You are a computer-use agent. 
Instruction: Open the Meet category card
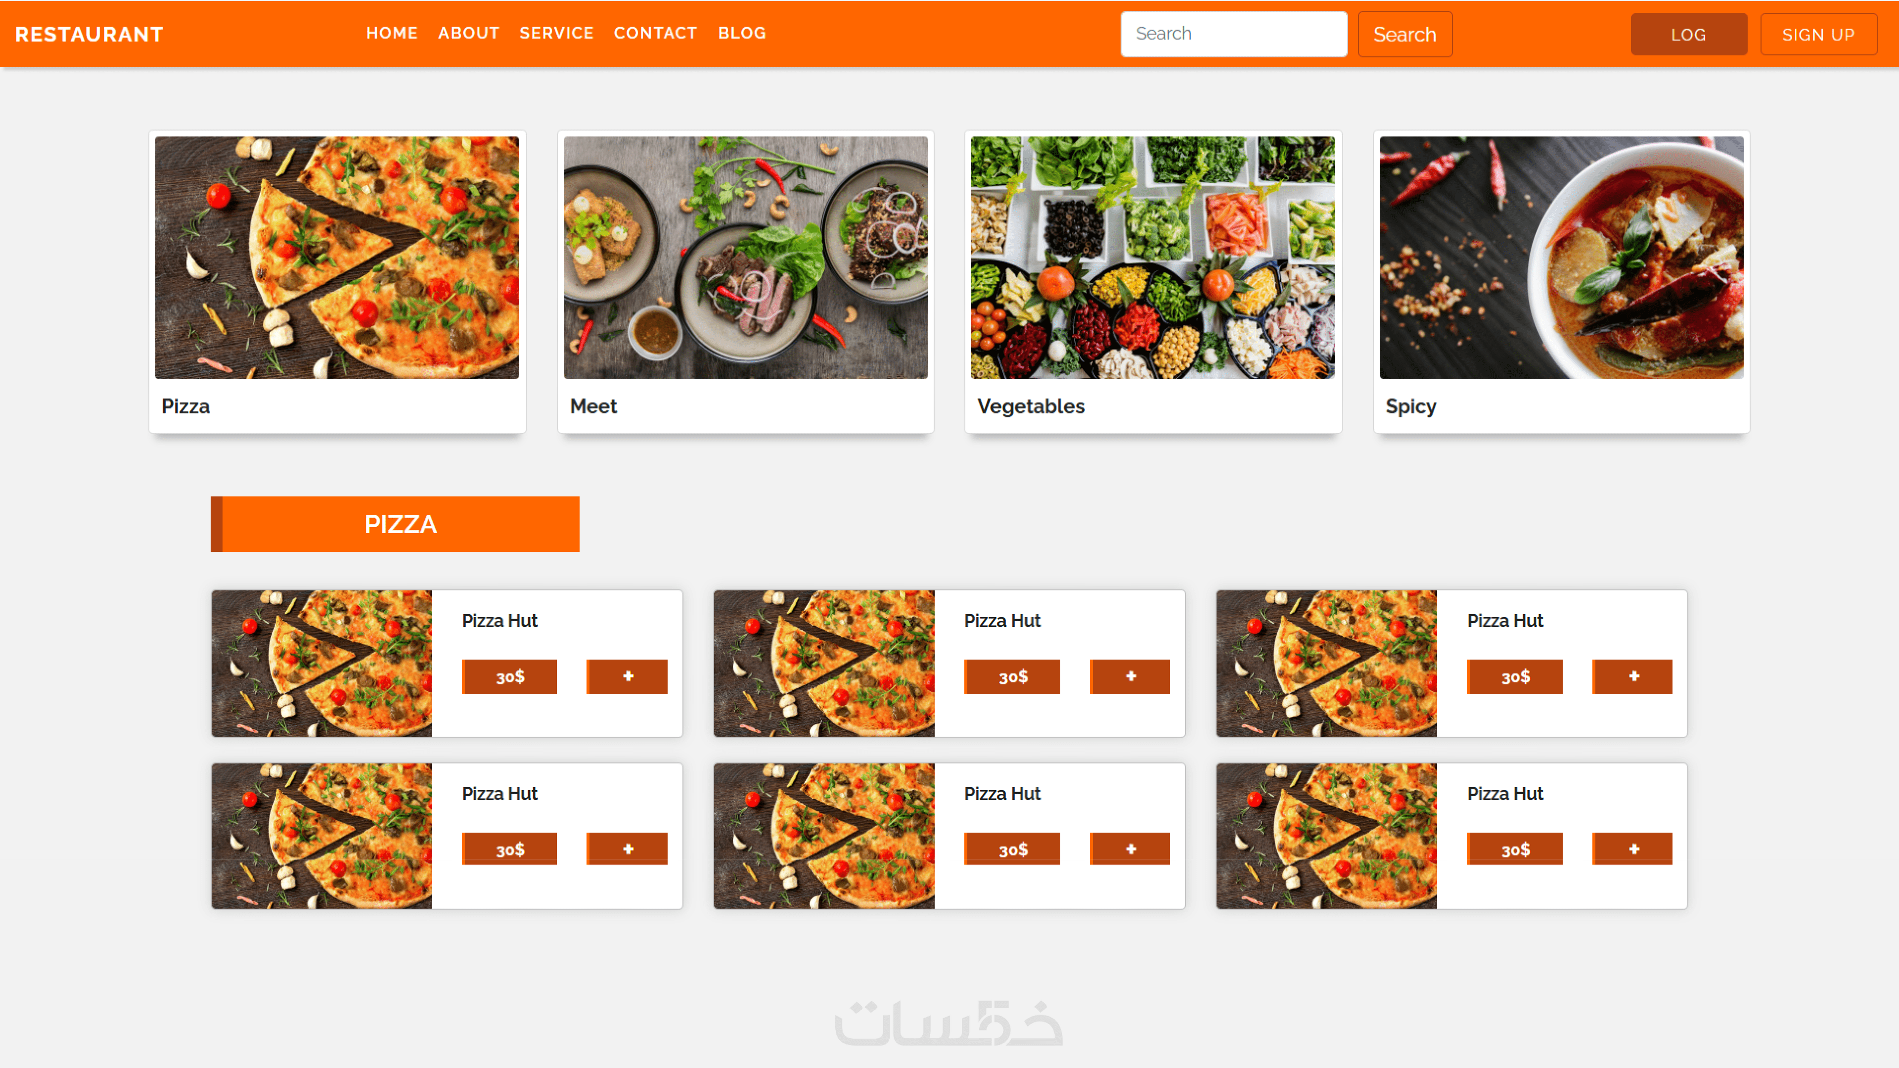745,282
